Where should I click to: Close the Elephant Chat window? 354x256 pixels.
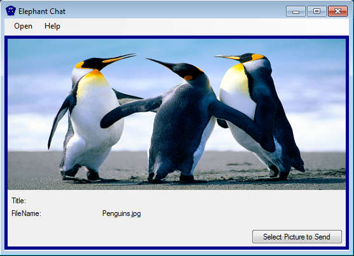tap(337, 11)
